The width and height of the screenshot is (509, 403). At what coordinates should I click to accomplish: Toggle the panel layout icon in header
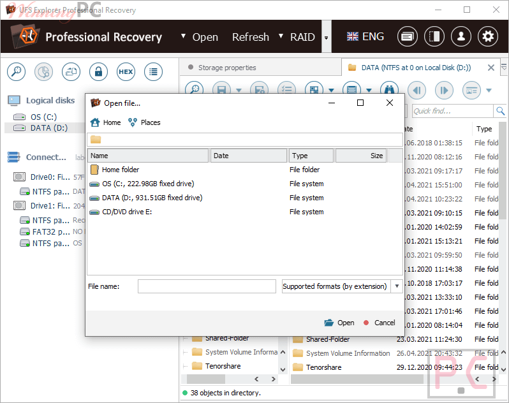(x=434, y=36)
